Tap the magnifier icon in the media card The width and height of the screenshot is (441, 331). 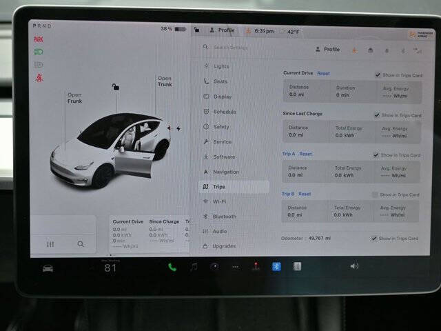coord(81,243)
